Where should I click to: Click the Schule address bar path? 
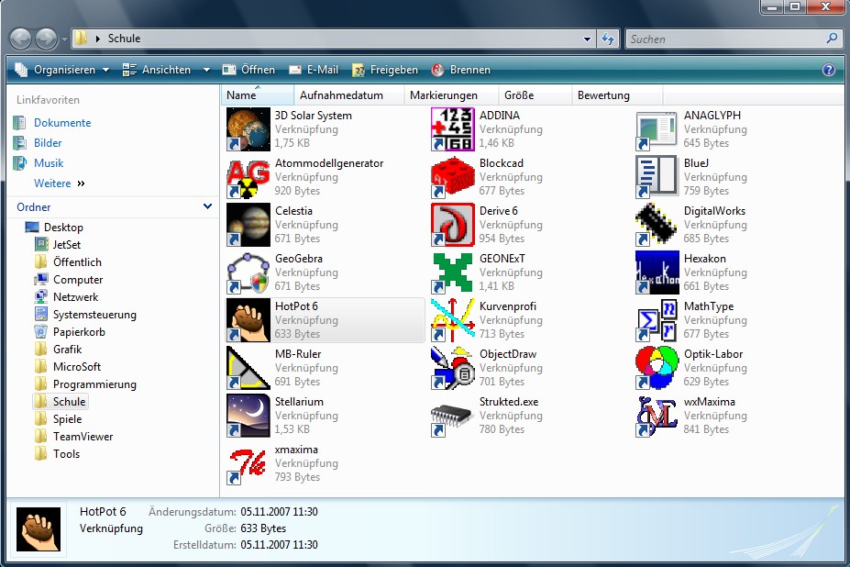[124, 39]
